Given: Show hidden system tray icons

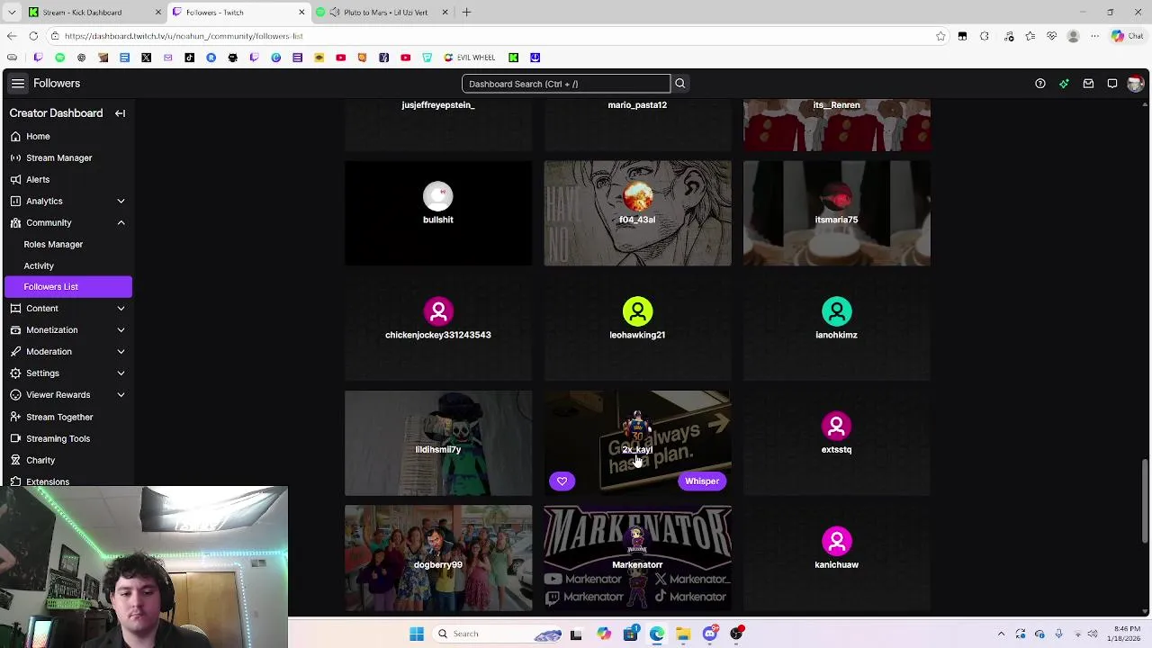Looking at the screenshot, I should 1001,634.
